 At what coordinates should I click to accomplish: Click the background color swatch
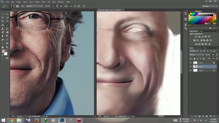tap(6, 54)
